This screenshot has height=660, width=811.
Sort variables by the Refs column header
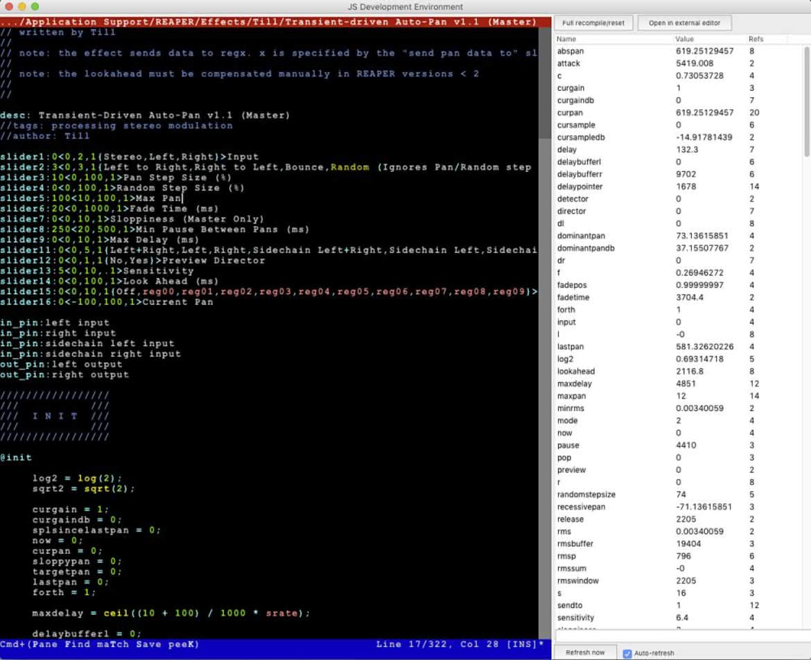pyautogui.click(x=756, y=39)
